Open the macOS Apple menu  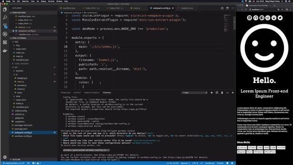coord(3,1)
